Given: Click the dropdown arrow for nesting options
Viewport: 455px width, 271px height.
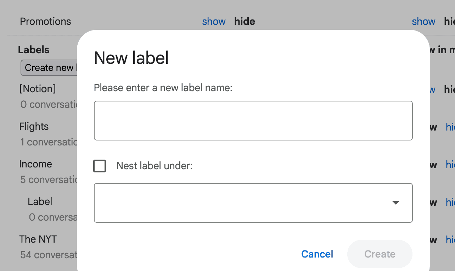Looking at the screenshot, I should pyautogui.click(x=396, y=203).
